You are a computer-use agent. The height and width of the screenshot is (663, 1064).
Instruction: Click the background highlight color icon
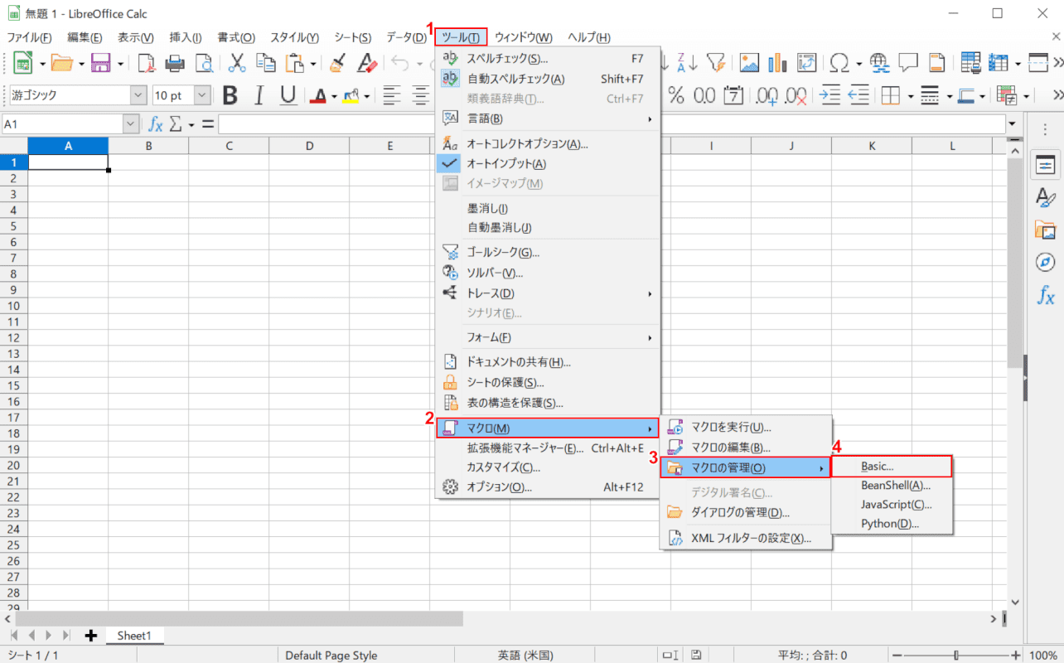click(x=351, y=95)
